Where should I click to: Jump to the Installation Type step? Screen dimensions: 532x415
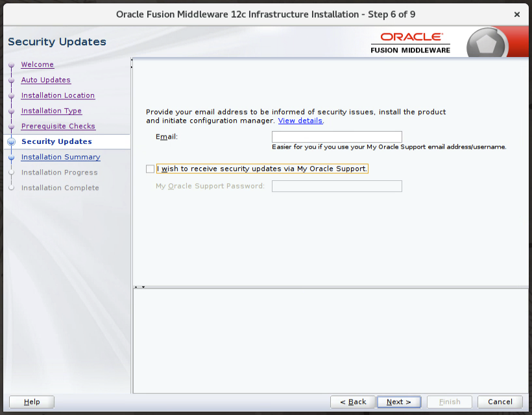51,111
